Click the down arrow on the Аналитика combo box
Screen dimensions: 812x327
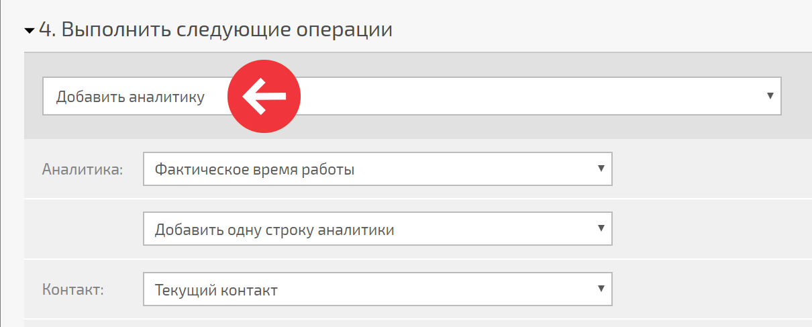(601, 169)
